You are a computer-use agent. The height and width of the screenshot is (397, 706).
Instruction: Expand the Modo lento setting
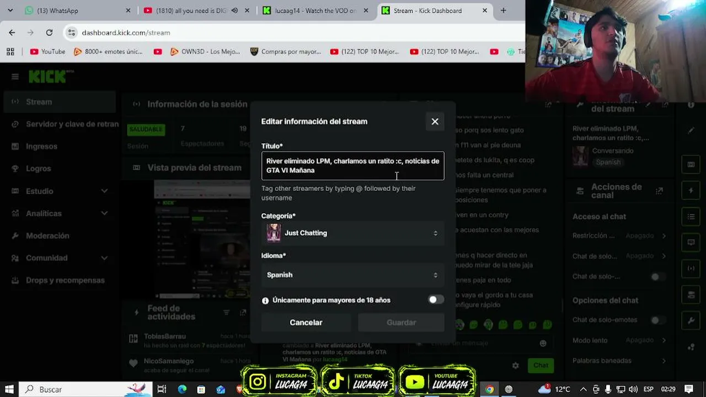(619, 340)
